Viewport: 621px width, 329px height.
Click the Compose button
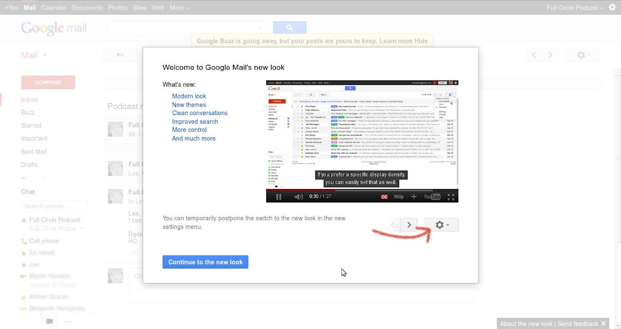click(48, 82)
